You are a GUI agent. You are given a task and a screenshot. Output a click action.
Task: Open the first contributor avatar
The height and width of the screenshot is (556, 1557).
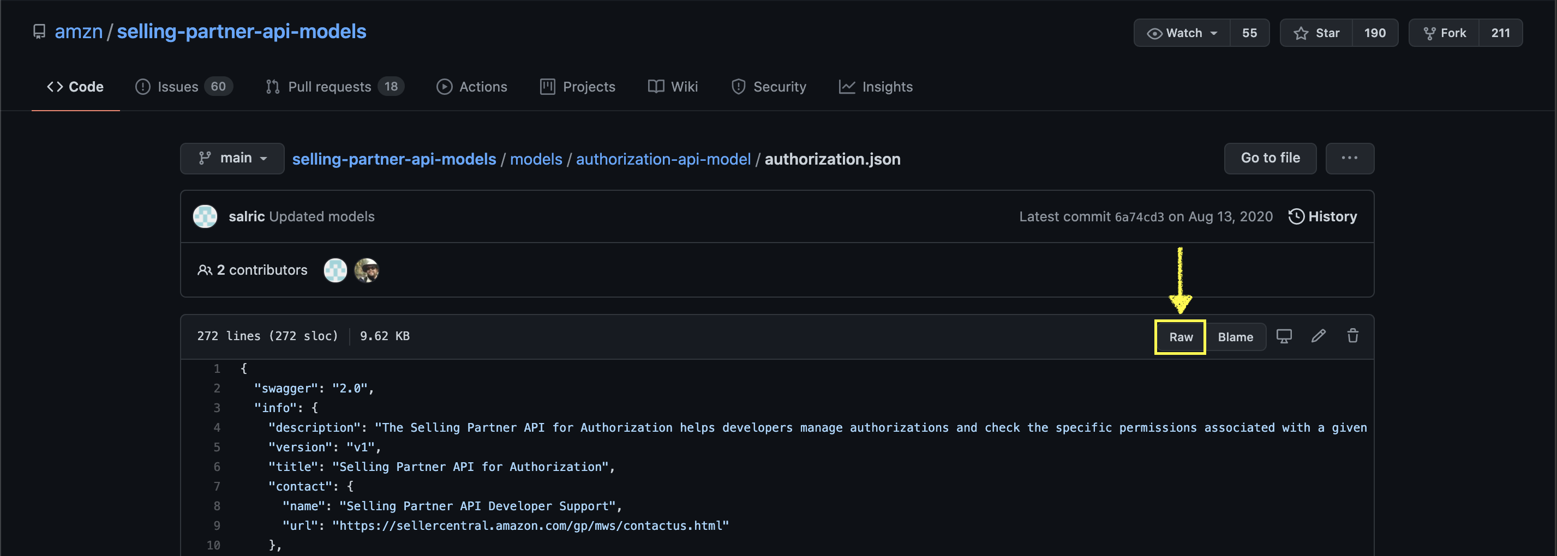pyautogui.click(x=336, y=270)
